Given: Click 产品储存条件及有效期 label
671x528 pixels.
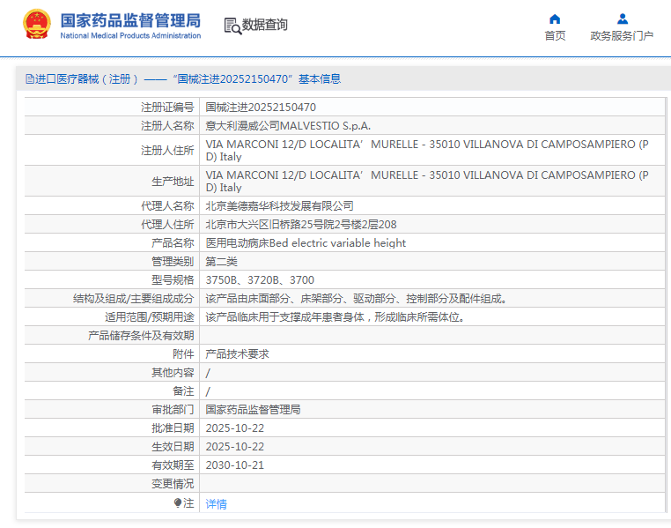Looking at the screenshot, I should point(141,336).
